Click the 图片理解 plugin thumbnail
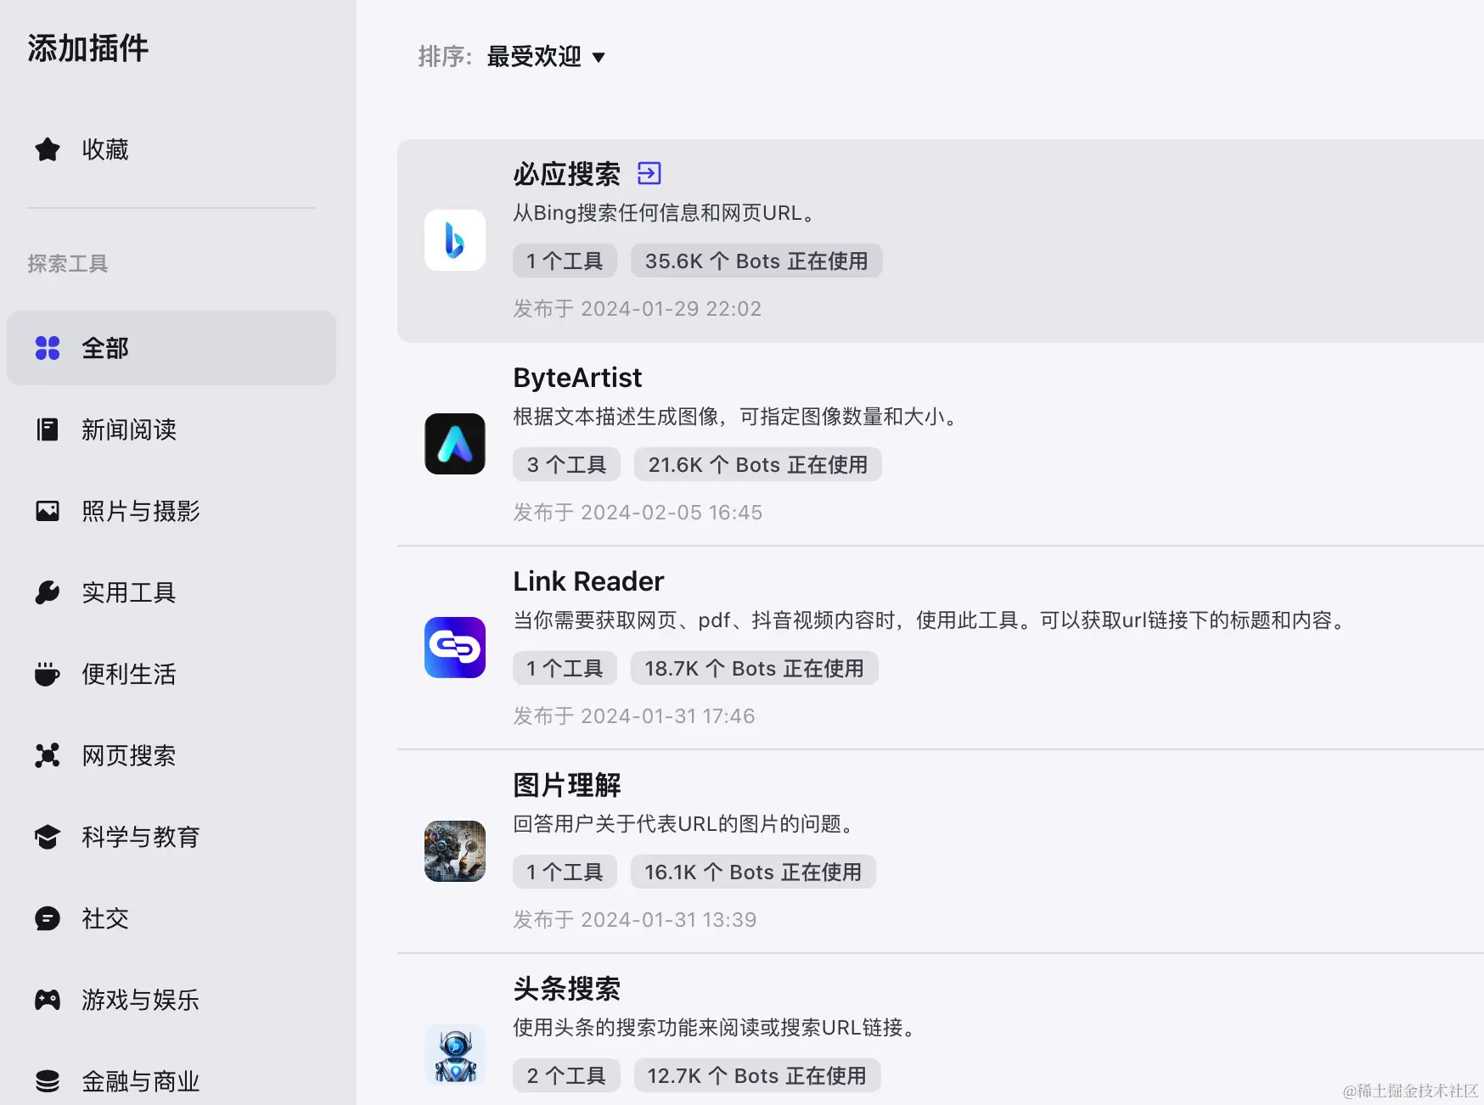The width and height of the screenshot is (1484, 1105). click(x=455, y=851)
